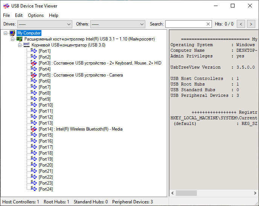Click the Port5 Camera device USB icon
Viewport: 259px width, 206px height.
point(34,75)
